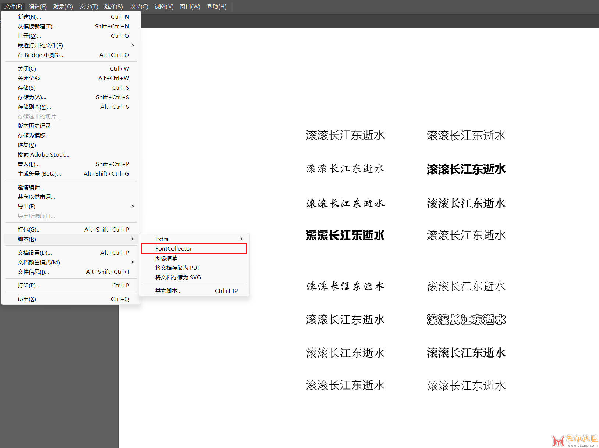Open the 帮助(H) menu

click(217, 7)
